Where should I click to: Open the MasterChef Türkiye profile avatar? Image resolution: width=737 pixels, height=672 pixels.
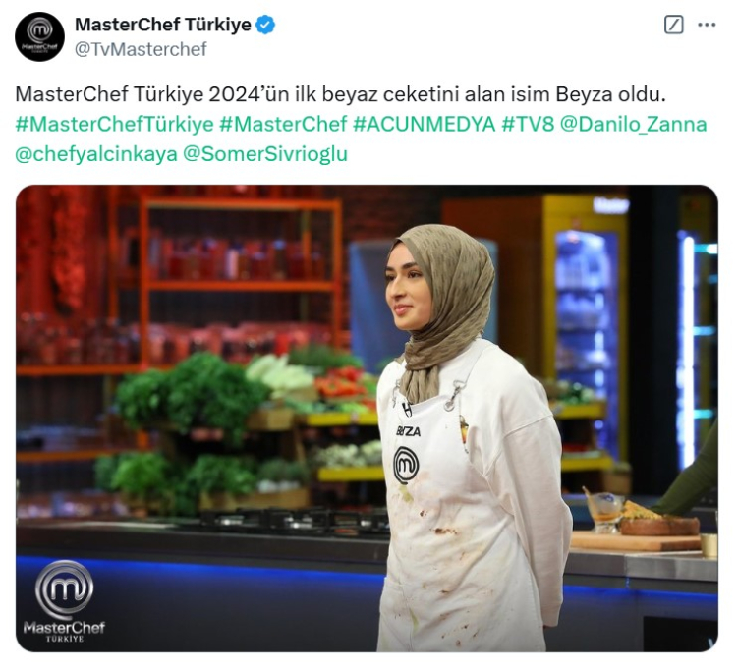[39, 36]
